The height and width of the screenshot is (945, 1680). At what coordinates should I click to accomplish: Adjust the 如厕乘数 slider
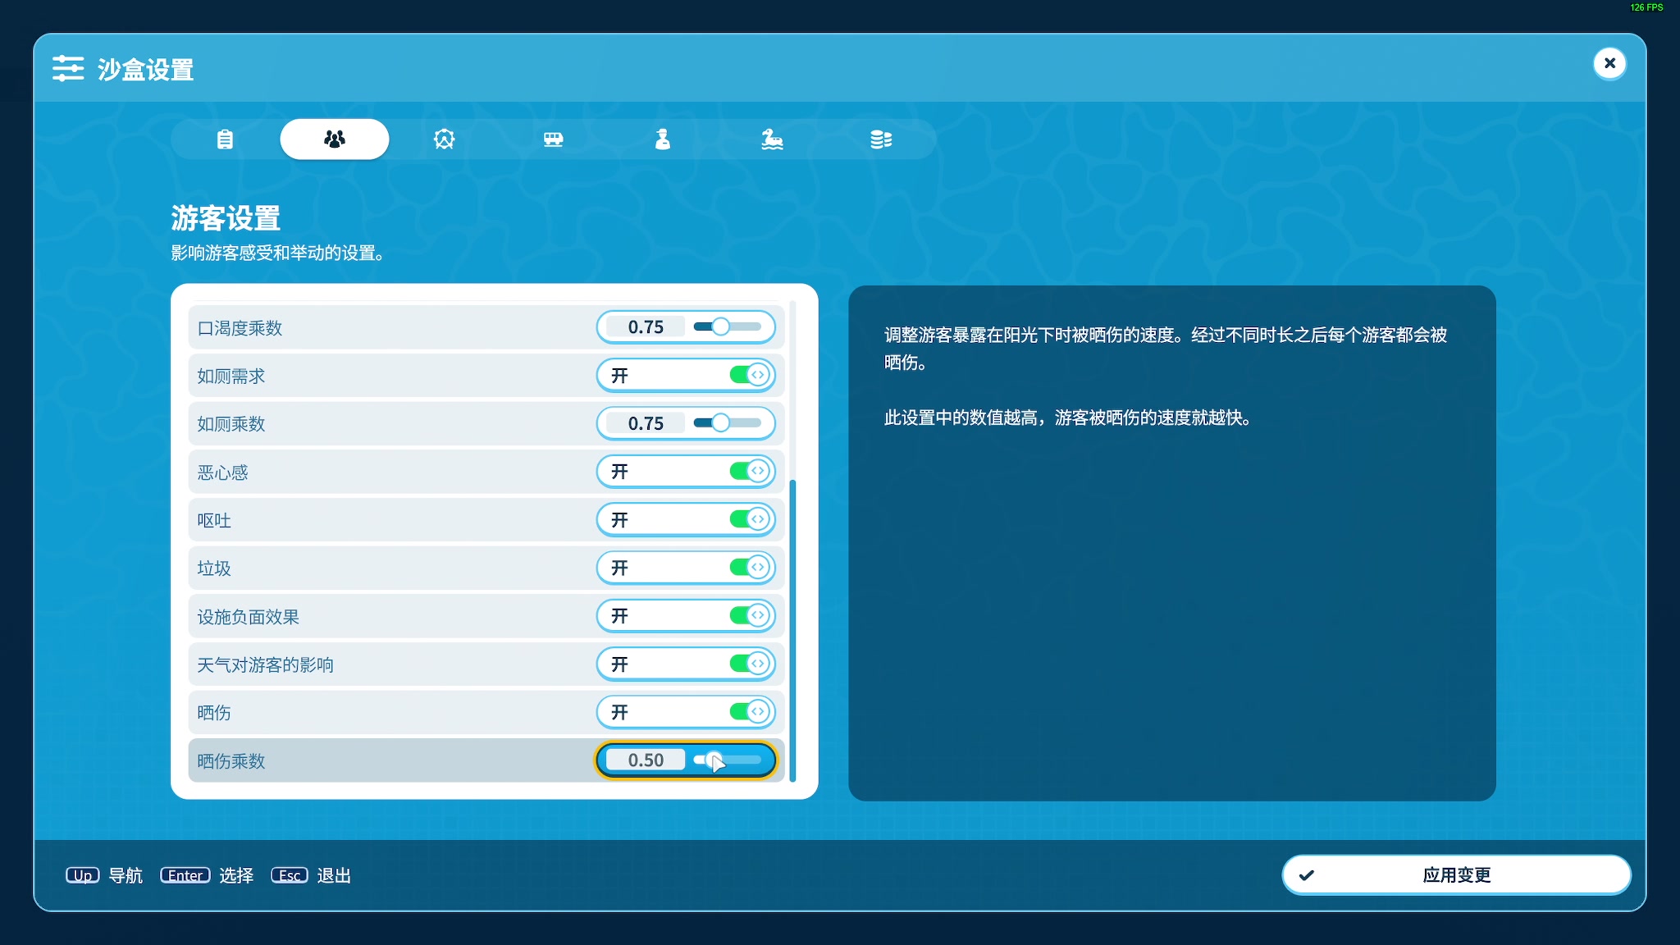pos(728,423)
